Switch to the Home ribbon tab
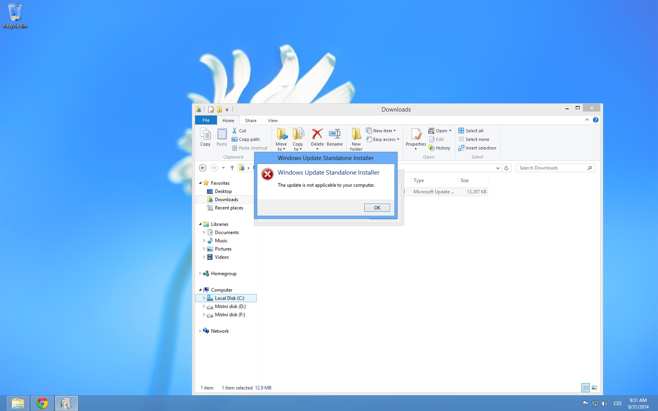The image size is (658, 411). tap(228, 121)
